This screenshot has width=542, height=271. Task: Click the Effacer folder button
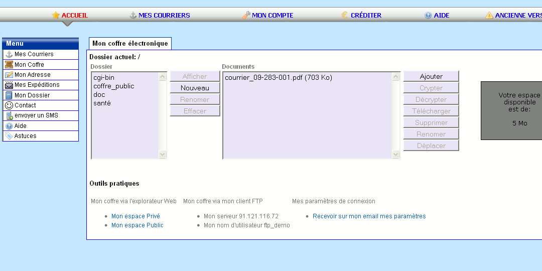(x=195, y=111)
